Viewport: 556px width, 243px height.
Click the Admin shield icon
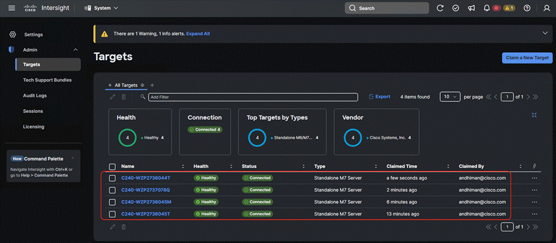pyautogui.click(x=11, y=50)
